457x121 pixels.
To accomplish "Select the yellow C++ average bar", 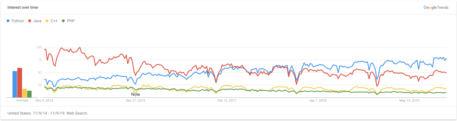I will [x=25, y=93].
